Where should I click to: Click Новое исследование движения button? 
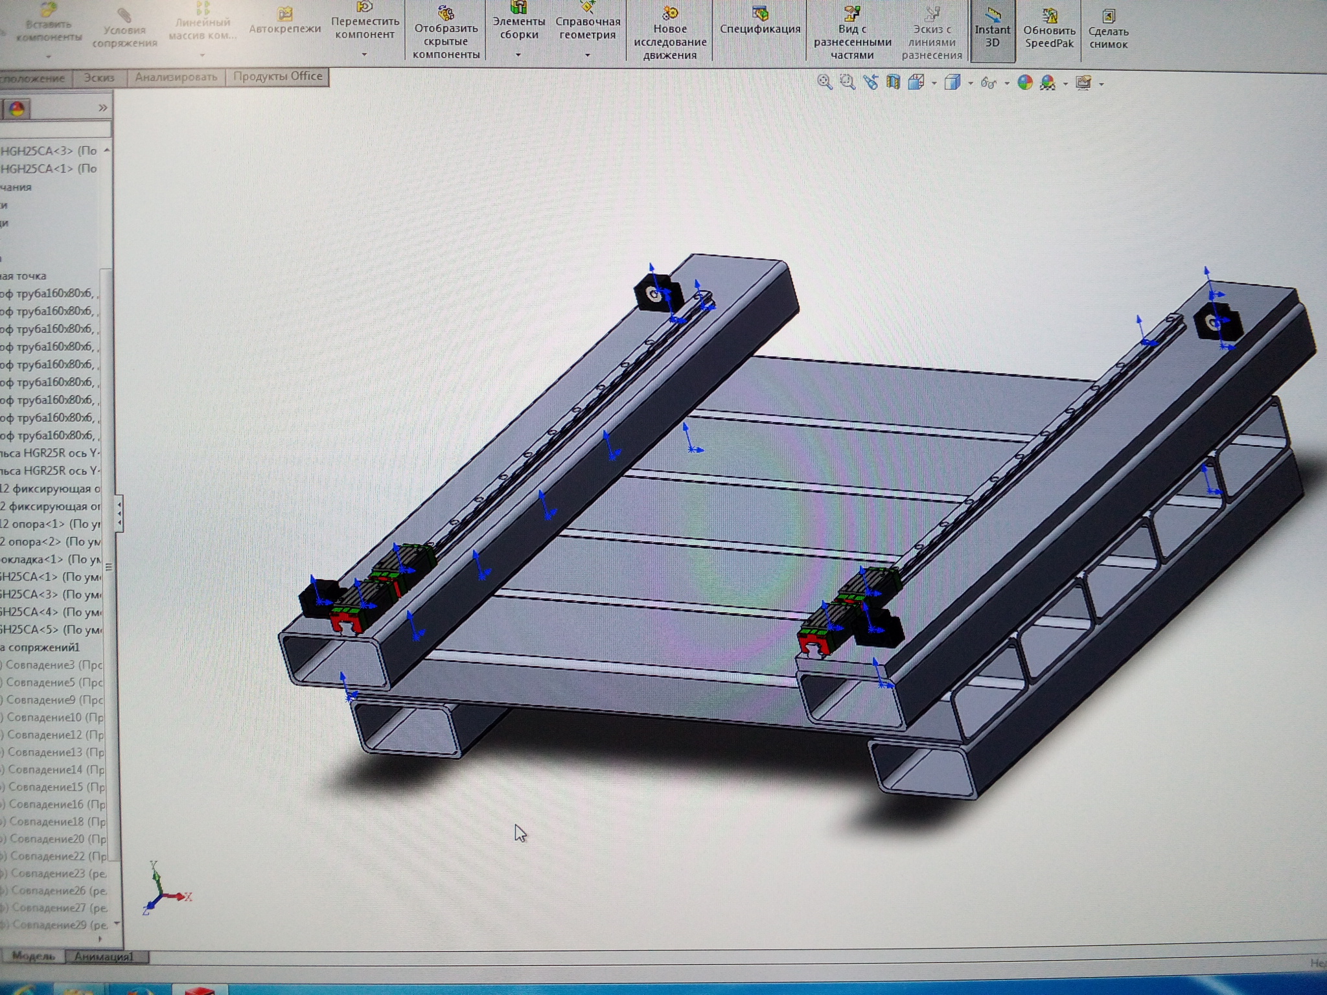pyautogui.click(x=669, y=32)
